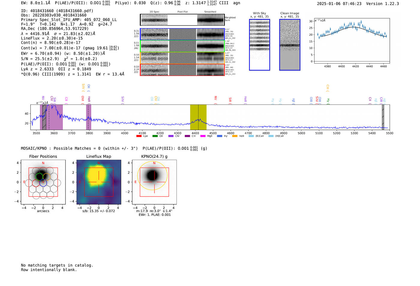Click the magenta MgII legend swatch
The width and height of the screenshot is (420, 286).
(x=203, y=136)
